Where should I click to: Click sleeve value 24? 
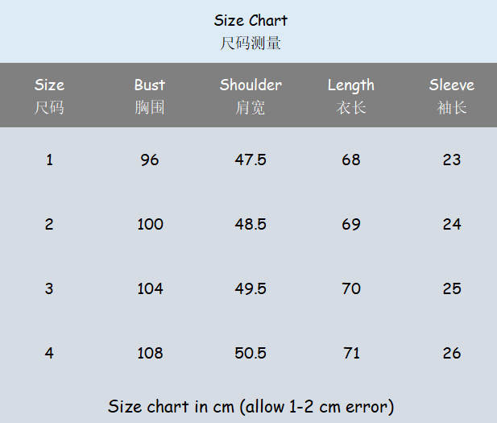[x=451, y=224]
